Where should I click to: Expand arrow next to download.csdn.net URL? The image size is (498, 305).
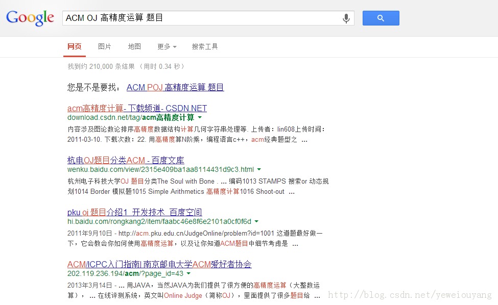pos(200,117)
